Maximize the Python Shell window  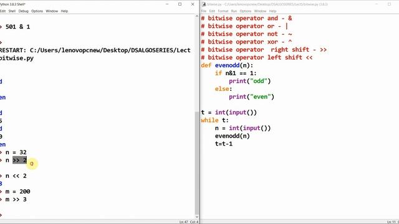click(180, 4)
